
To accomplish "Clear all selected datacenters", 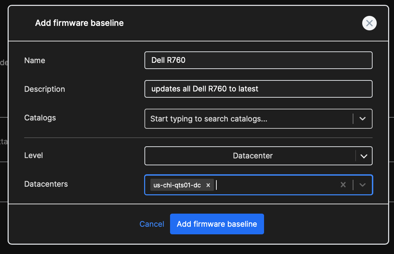I will (x=343, y=185).
